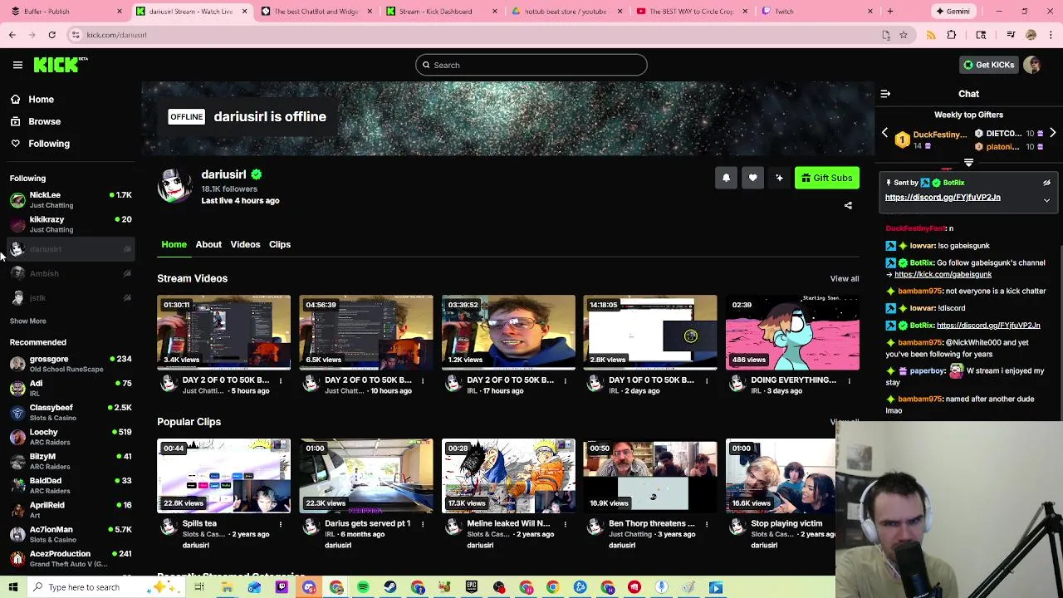Open Spotify from the taskbar
This screenshot has height=598, width=1063.
point(363,587)
